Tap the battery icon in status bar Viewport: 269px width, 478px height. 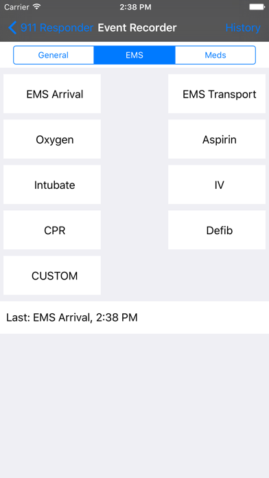point(257,7)
